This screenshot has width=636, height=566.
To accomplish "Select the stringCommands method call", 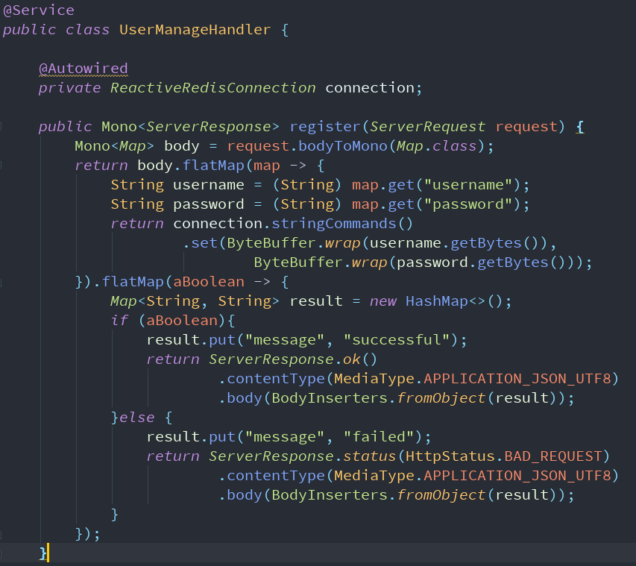I will point(334,224).
